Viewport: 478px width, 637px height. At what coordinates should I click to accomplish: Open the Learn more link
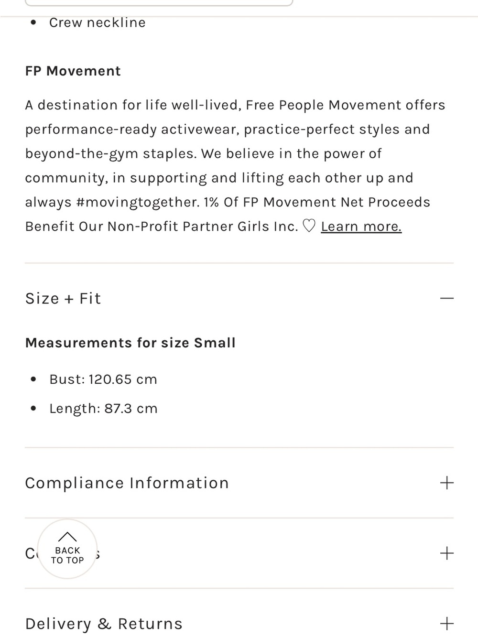point(361,227)
